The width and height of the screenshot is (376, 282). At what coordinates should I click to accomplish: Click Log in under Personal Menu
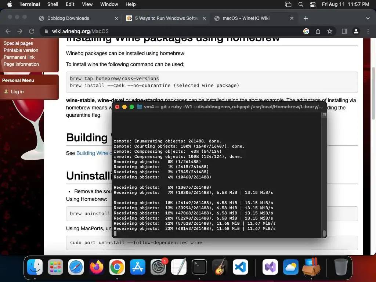17,91
